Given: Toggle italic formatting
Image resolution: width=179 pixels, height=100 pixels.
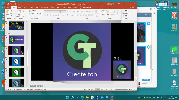Looking at the screenshot, I should (x=48, y=15).
